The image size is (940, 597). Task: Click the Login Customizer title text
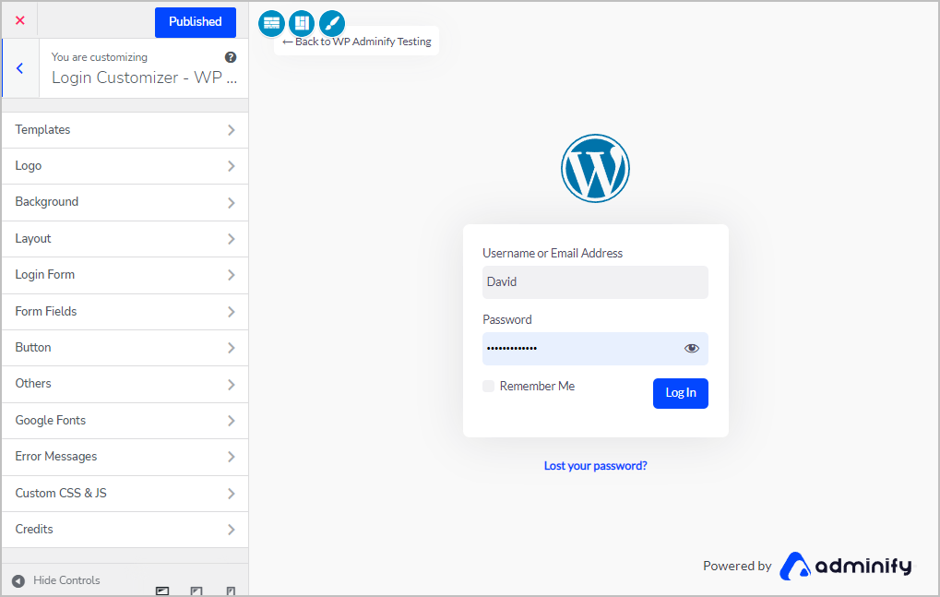click(144, 78)
